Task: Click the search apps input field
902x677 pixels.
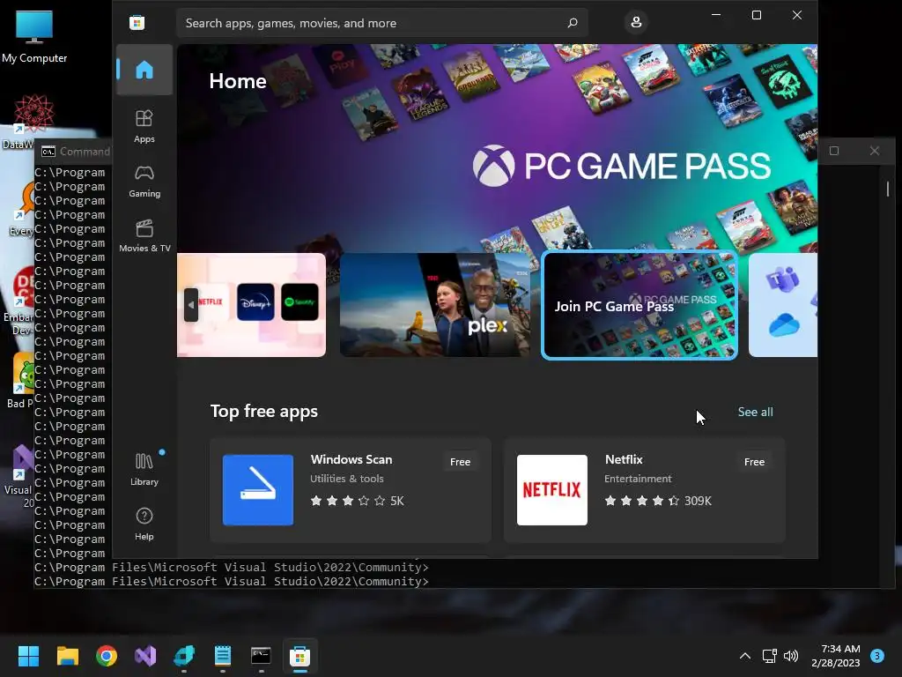Action: [382, 23]
